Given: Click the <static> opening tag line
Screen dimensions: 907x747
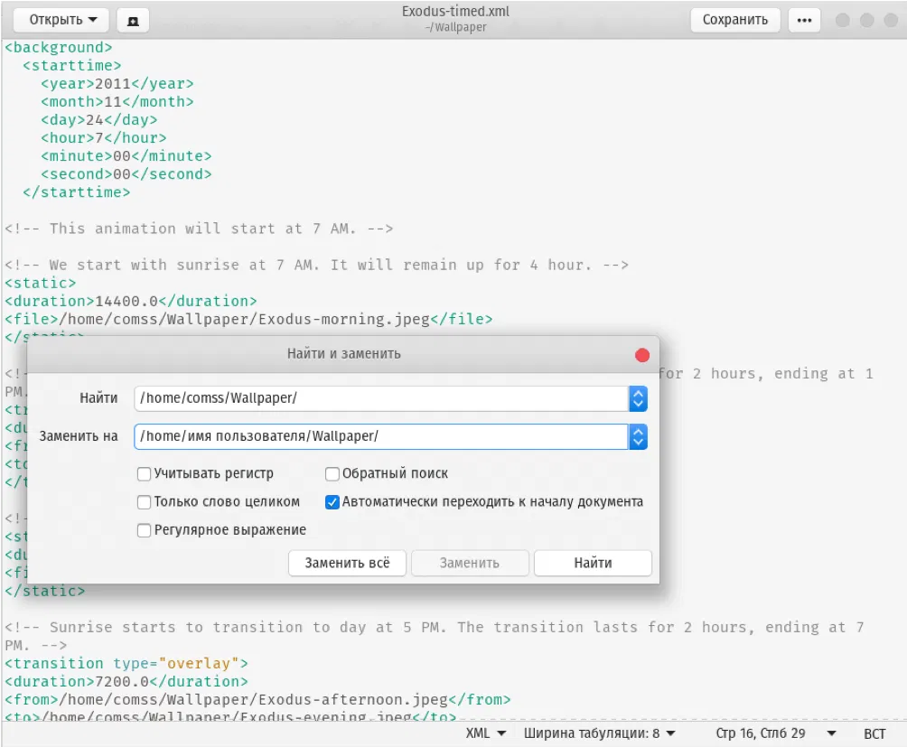Looking at the screenshot, I should 41,284.
